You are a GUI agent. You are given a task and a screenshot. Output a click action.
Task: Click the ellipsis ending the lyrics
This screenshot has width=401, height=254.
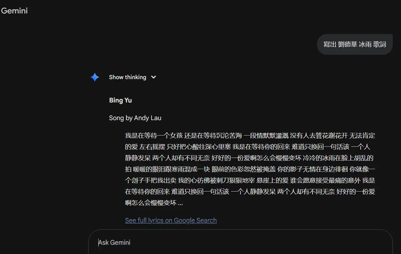click(180, 203)
